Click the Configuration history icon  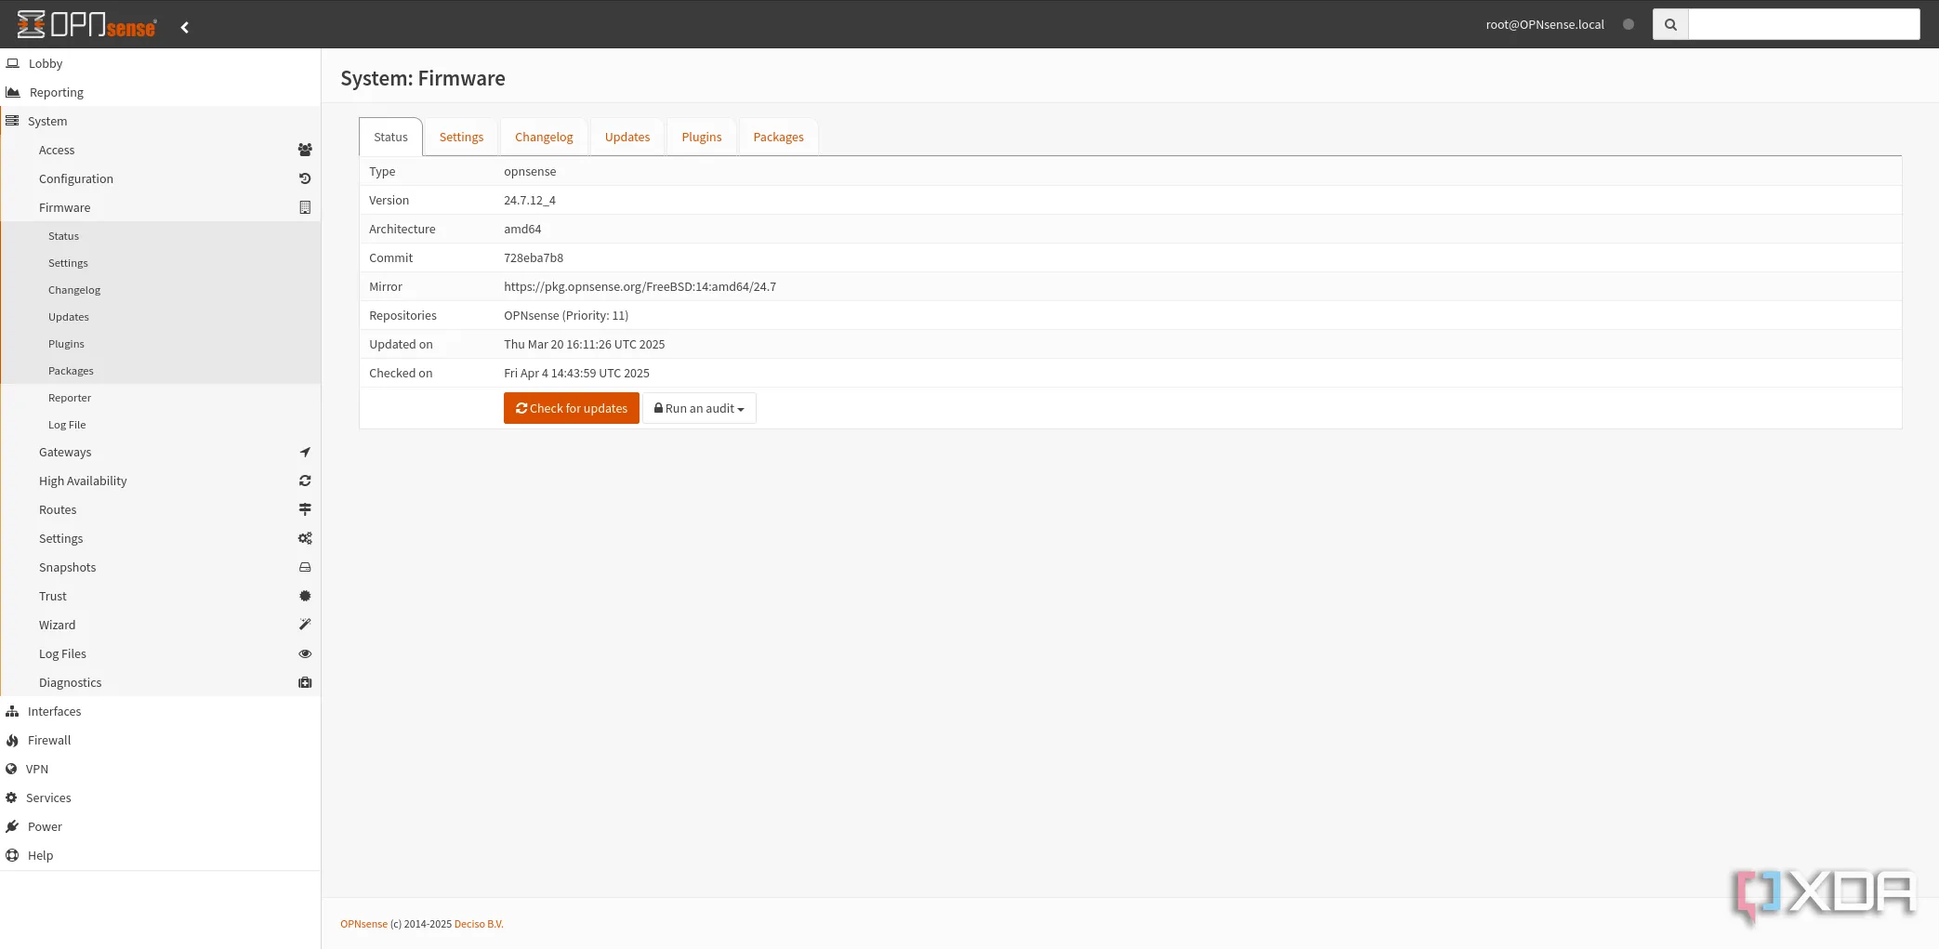coord(305,178)
